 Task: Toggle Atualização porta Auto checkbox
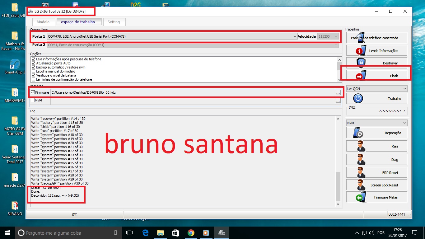pyautogui.click(x=34, y=63)
